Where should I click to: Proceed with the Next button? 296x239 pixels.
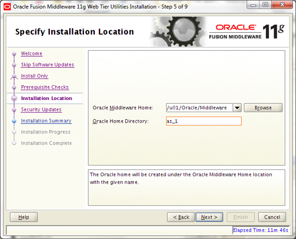tap(209, 217)
